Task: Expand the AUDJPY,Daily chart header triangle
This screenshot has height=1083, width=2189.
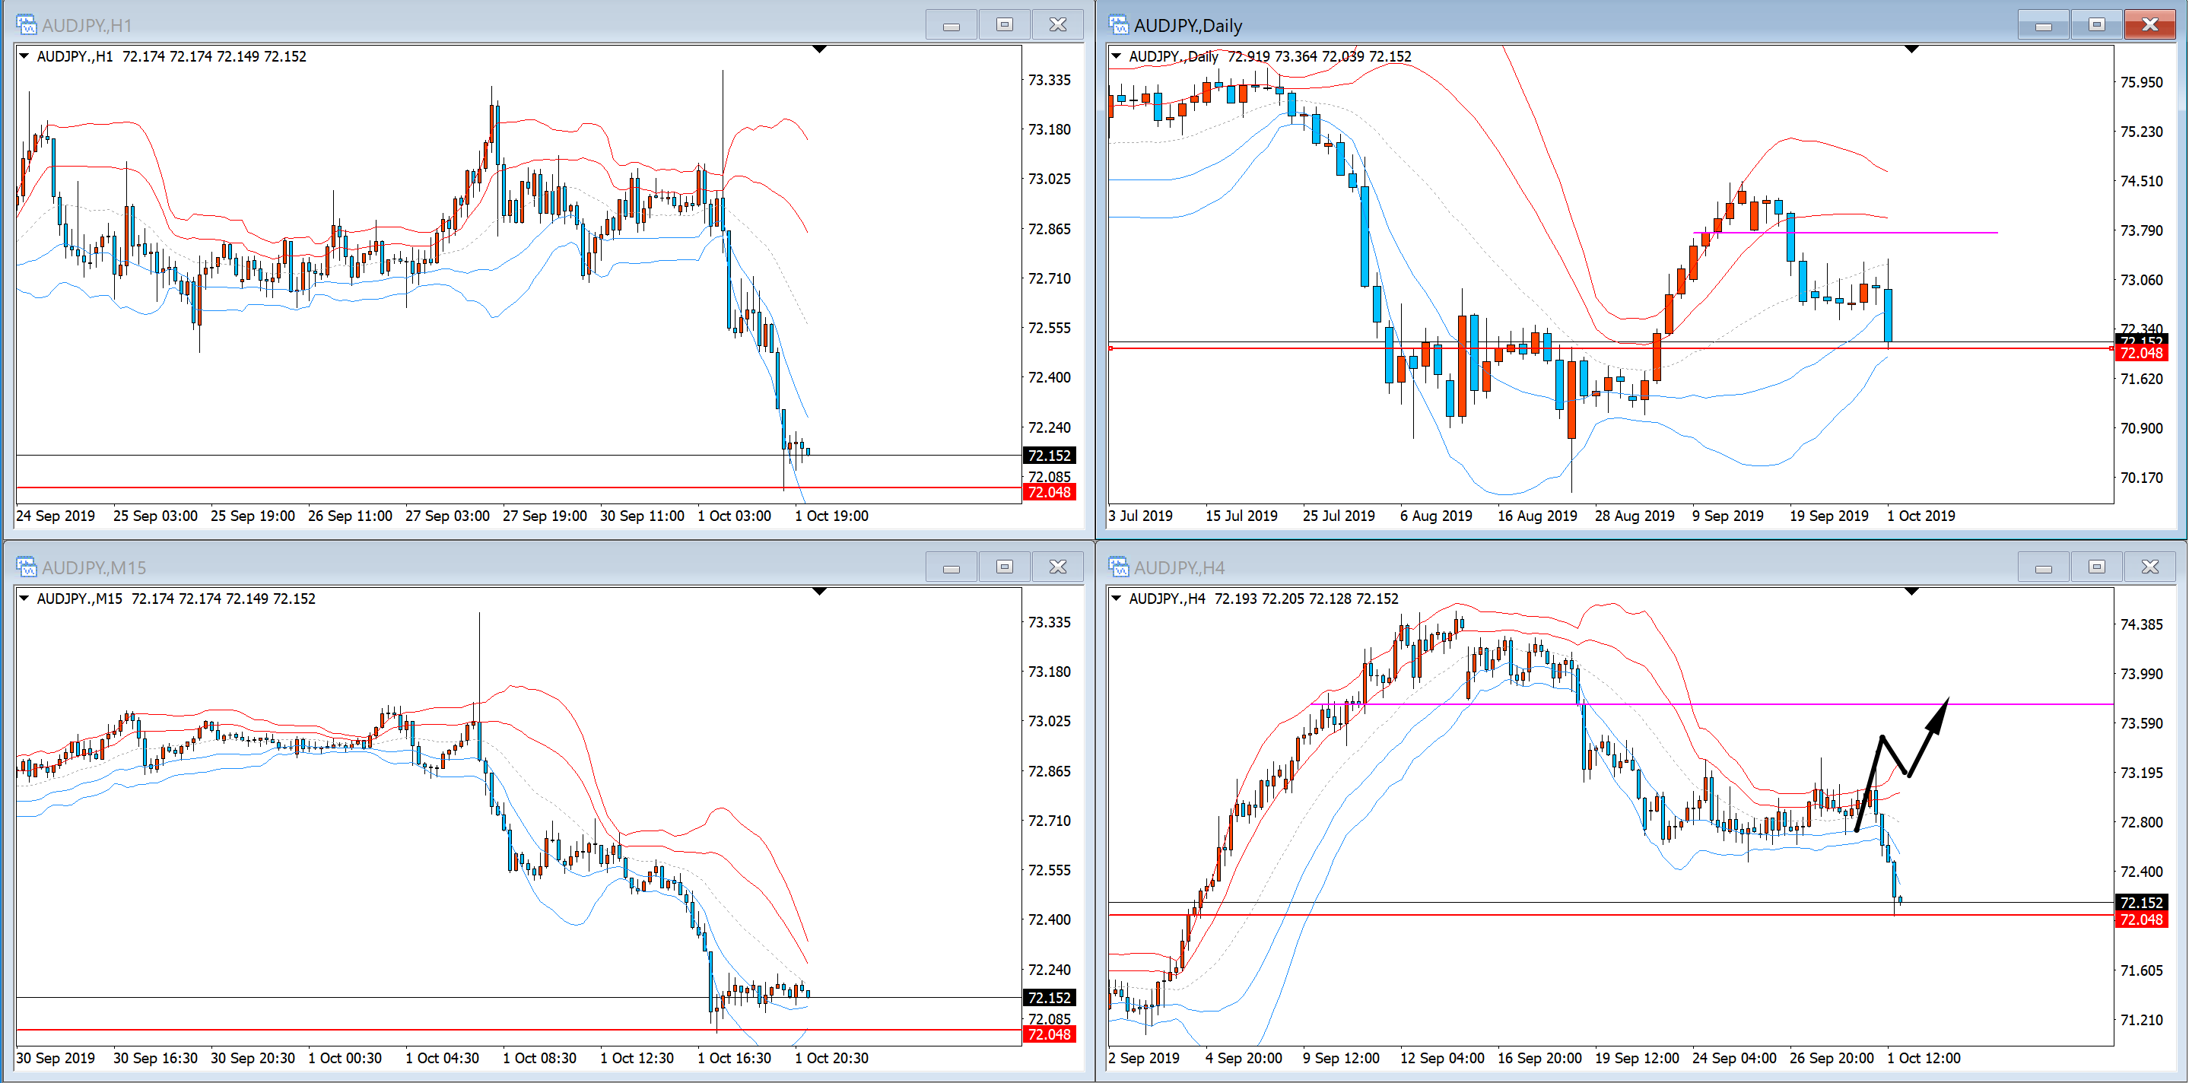Action: [1117, 56]
